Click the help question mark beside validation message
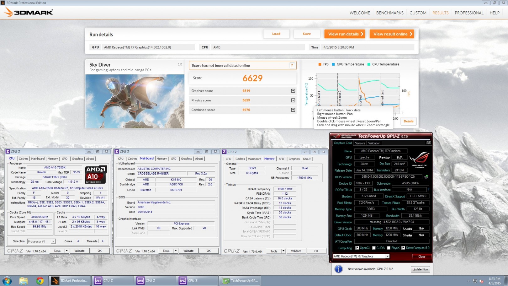The height and width of the screenshot is (286, 508). click(x=292, y=65)
